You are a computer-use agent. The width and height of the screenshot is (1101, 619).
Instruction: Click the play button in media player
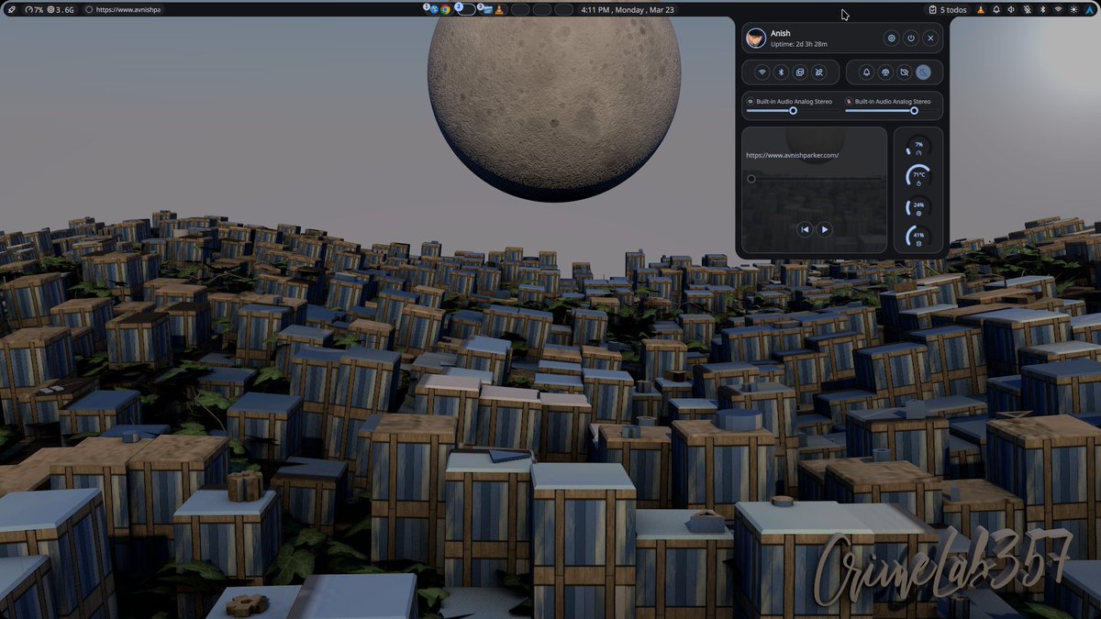pyautogui.click(x=824, y=229)
